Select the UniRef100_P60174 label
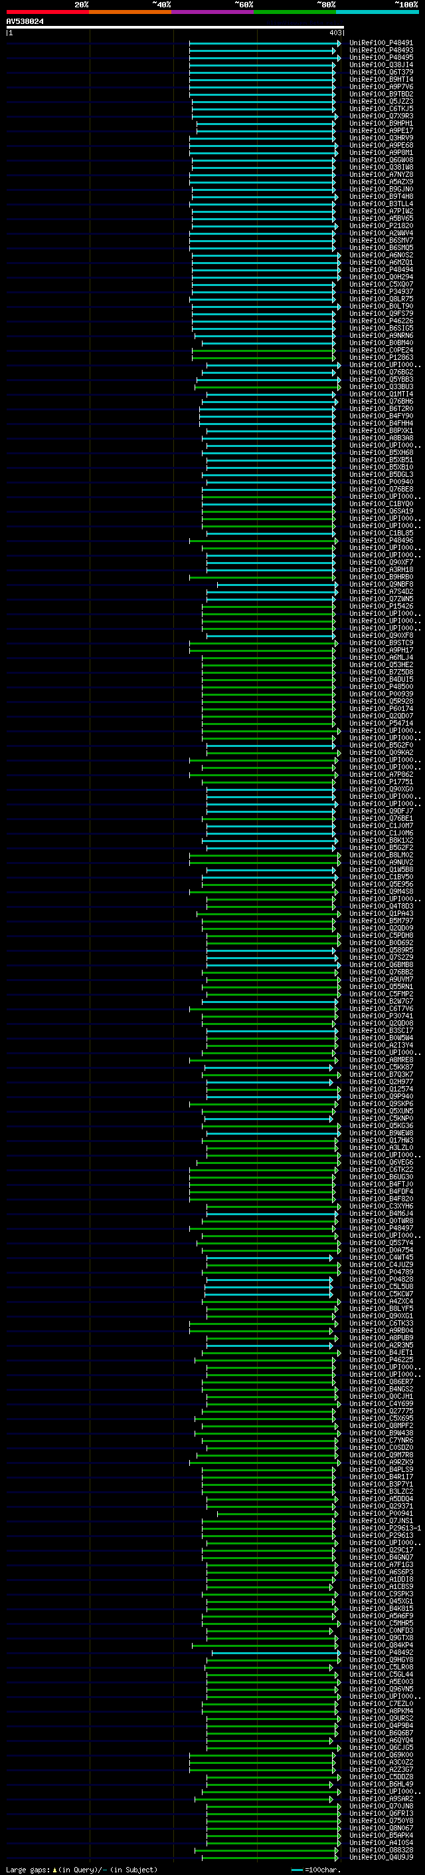This screenshot has height=1875, width=425. pyautogui.click(x=381, y=709)
